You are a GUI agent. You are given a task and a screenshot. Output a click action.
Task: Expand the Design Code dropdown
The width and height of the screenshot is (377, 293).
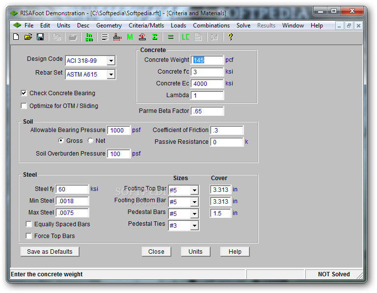[x=111, y=61]
